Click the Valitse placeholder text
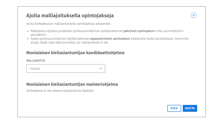Screen dimensions: 223x125 pyautogui.click(x=35, y=69)
